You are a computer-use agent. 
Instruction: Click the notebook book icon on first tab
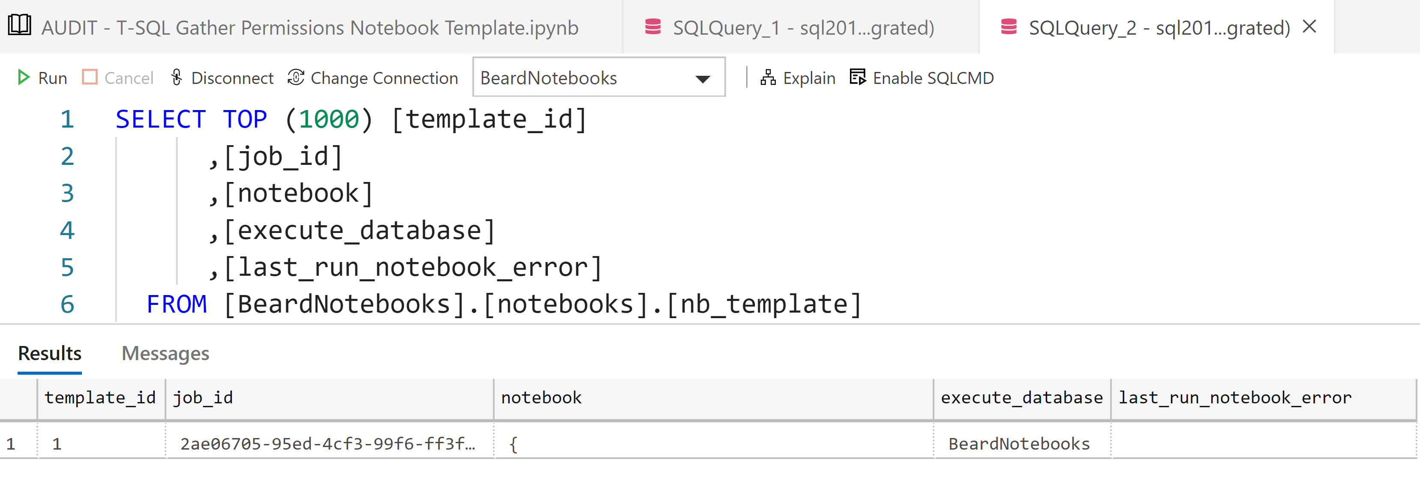point(20,26)
